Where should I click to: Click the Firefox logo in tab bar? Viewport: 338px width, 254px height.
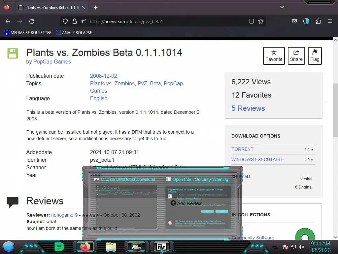(x=7, y=7)
